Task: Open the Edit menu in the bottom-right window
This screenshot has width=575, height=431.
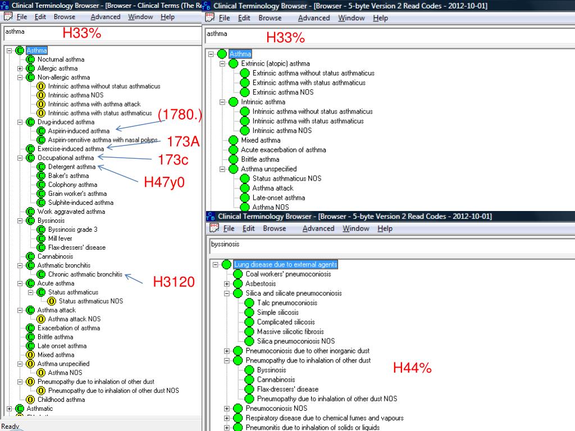Action: [x=248, y=228]
